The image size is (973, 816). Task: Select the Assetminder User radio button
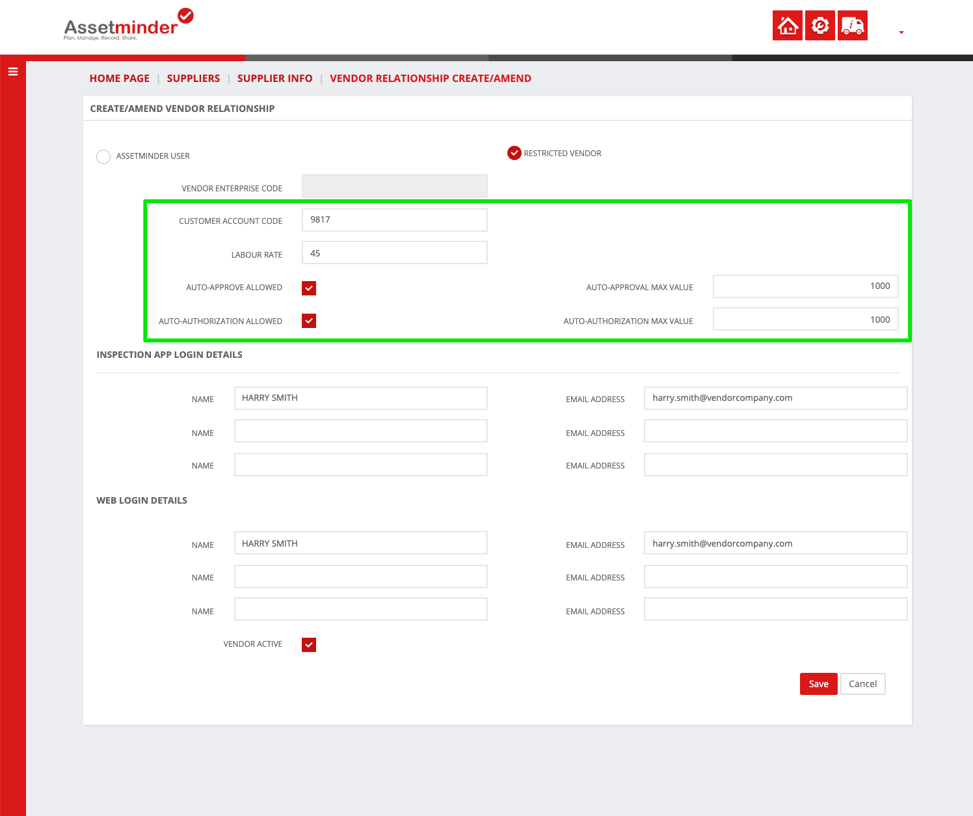pyautogui.click(x=103, y=157)
